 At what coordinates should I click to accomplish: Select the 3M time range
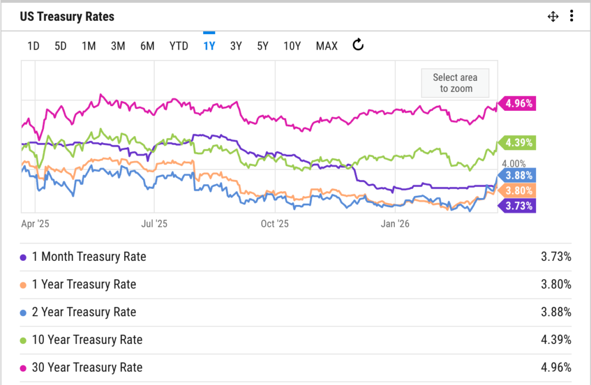coord(118,46)
